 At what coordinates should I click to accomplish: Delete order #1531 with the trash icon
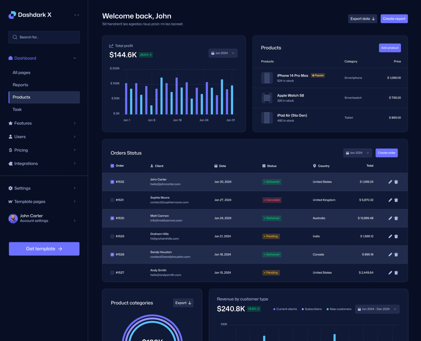[396, 200]
